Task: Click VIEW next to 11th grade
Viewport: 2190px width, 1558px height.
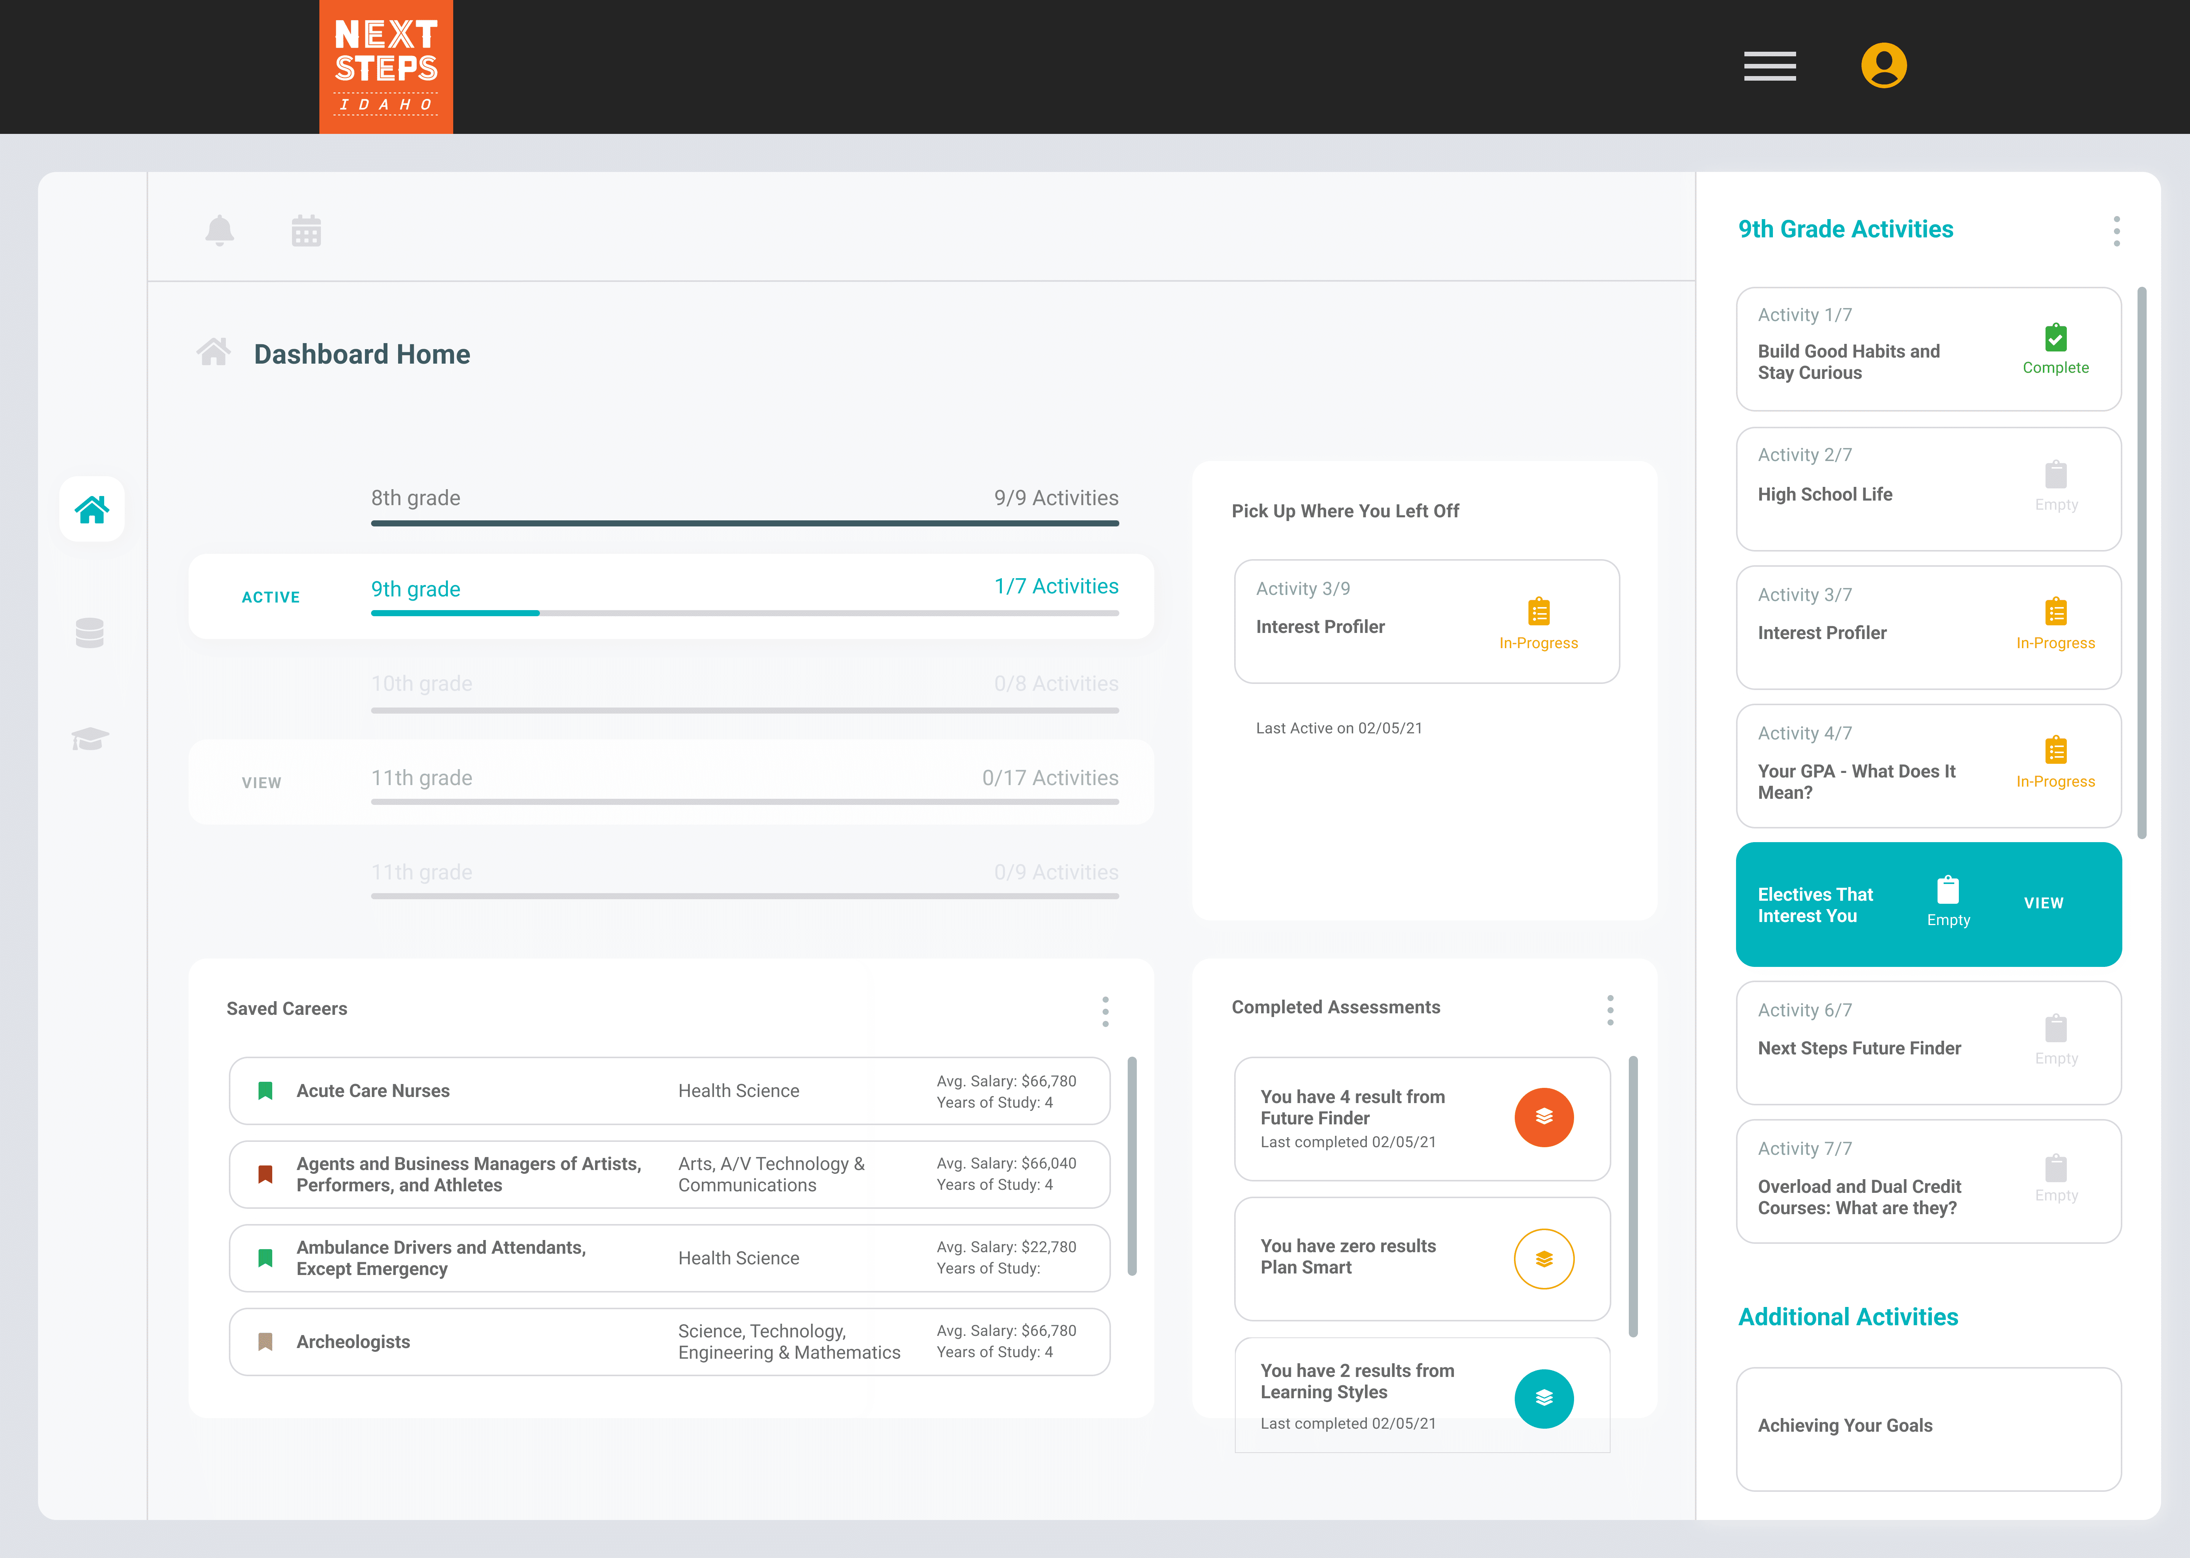Action: pos(262,783)
